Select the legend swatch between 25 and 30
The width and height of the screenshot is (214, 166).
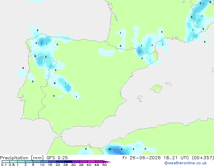pyautogui.click(x=68, y=162)
